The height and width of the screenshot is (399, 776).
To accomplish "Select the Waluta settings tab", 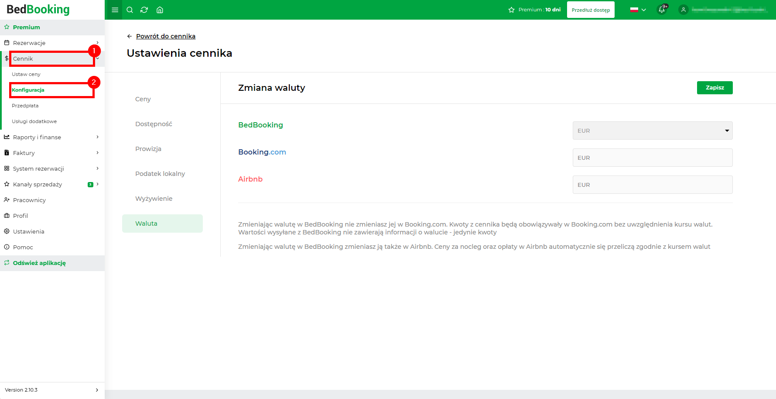I will click(162, 224).
